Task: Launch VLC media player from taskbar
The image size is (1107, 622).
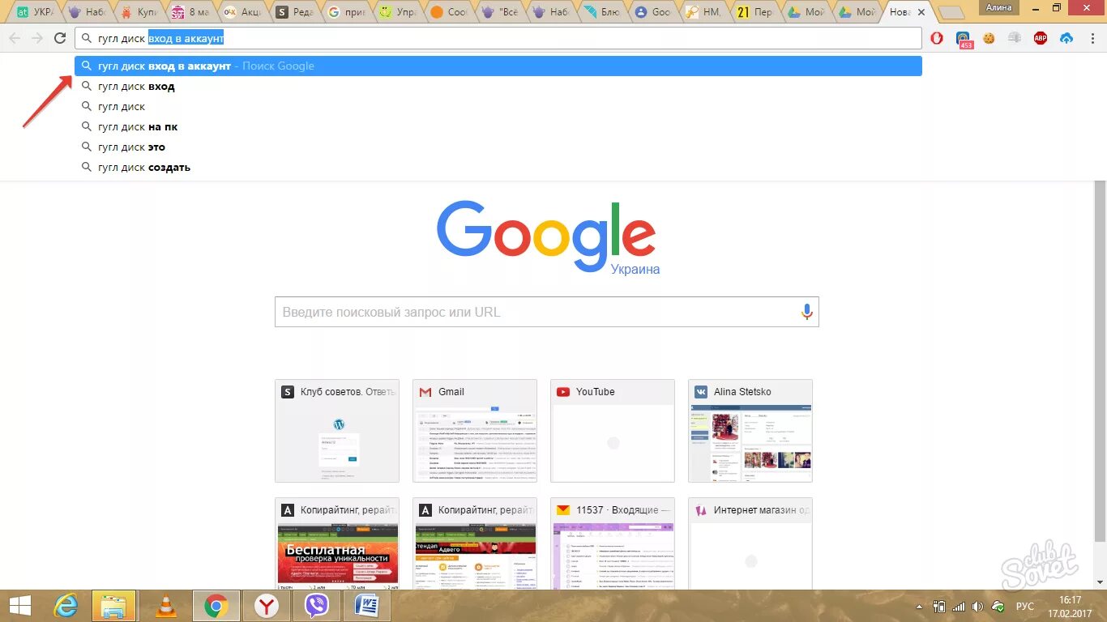Action: point(166,606)
